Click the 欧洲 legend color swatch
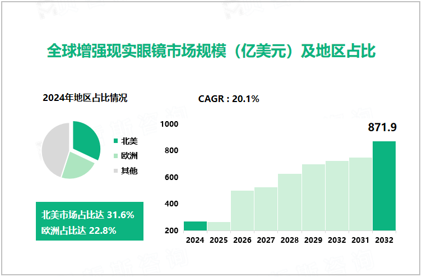Viewport: 422px width, 277px height. tap(115, 156)
